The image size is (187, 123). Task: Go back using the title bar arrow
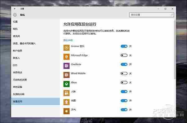click(x=15, y=9)
